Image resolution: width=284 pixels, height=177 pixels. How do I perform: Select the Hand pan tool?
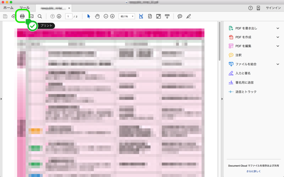pos(98,16)
